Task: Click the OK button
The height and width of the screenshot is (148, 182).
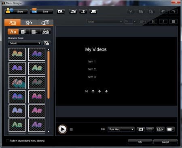Action: [140, 142]
